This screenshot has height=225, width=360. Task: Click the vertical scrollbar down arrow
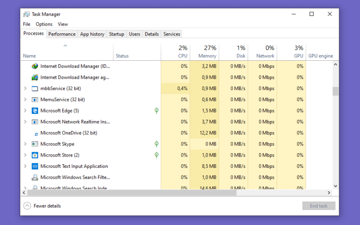coord(335,186)
